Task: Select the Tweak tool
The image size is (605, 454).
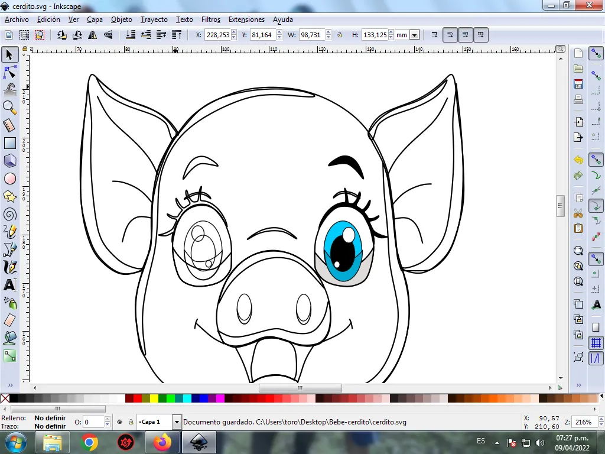Action: pyautogui.click(x=9, y=90)
